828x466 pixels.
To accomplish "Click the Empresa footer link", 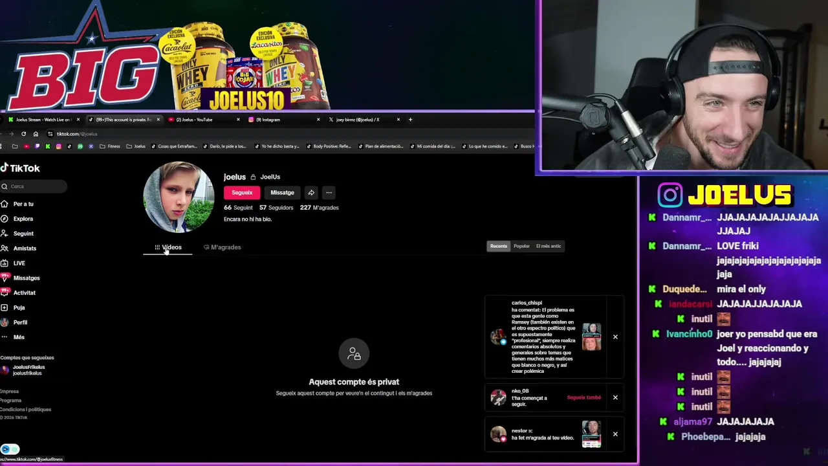I will click(x=9, y=392).
